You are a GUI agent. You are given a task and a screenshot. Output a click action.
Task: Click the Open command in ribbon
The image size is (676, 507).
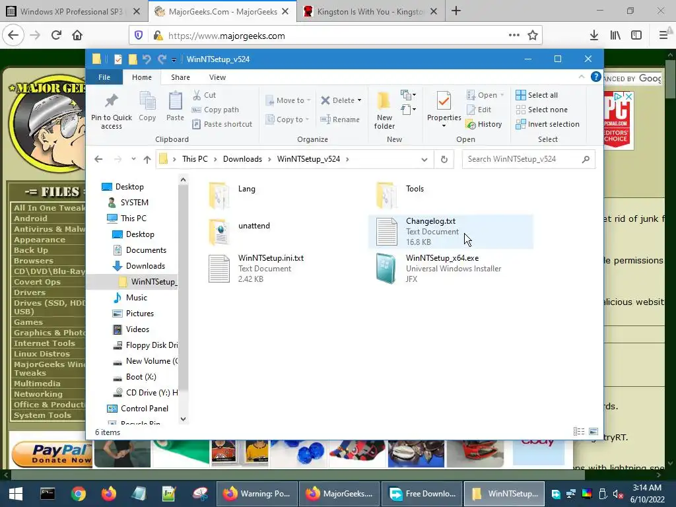485,95
